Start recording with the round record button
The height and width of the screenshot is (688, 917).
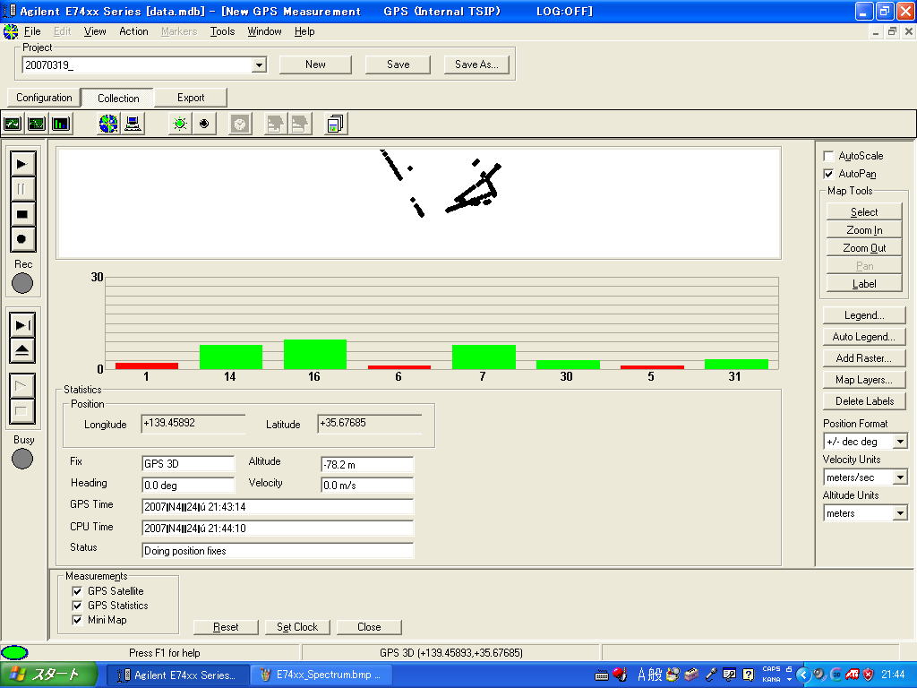click(x=22, y=239)
